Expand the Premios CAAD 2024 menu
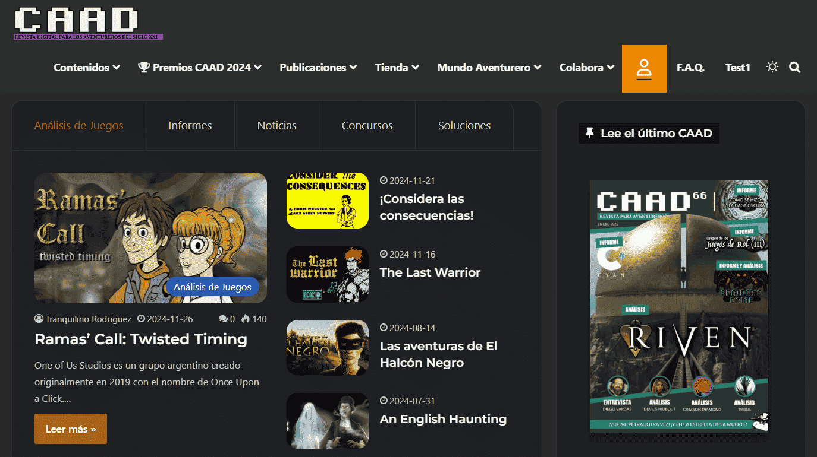Image resolution: width=817 pixels, height=457 pixels. (x=200, y=68)
